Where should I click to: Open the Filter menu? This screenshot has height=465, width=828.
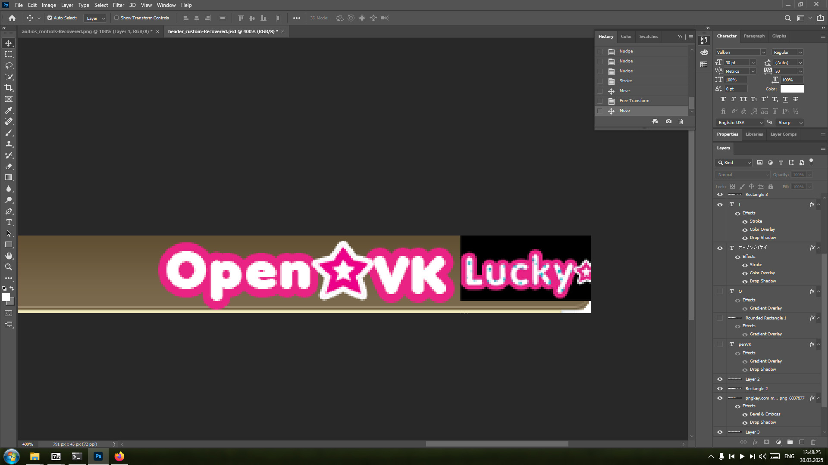118,5
